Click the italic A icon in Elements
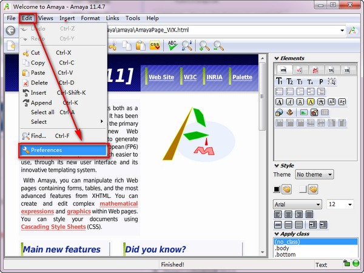This screenshot has height=273, width=364. click(290, 102)
